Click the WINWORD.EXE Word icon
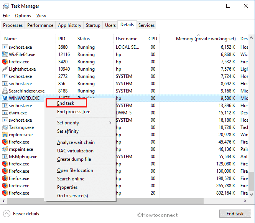The height and width of the screenshot is (223, 255). click(5, 98)
